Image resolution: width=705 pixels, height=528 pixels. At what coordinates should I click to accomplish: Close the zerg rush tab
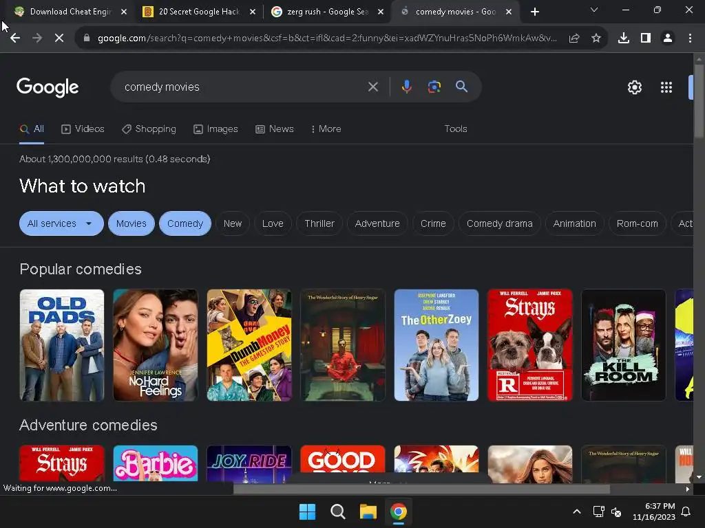(x=381, y=12)
